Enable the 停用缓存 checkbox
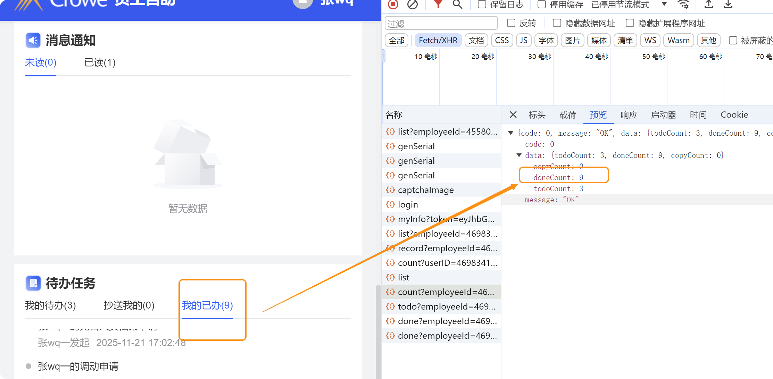This screenshot has height=379, width=773. [x=542, y=5]
